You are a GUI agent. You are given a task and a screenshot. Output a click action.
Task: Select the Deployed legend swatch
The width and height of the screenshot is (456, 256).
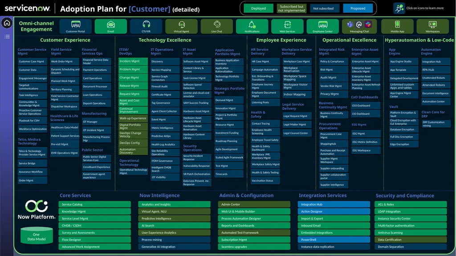click(x=259, y=8)
